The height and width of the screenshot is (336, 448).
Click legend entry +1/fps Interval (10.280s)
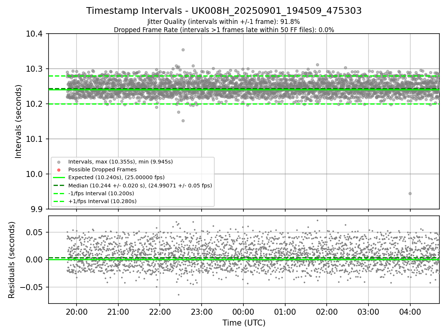(x=102, y=201)
